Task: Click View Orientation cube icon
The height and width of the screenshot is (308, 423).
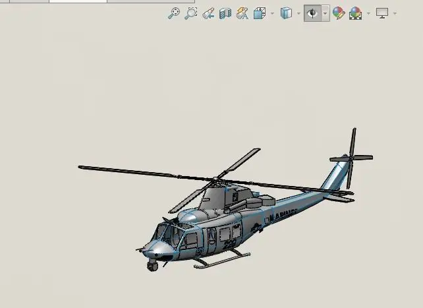Action: 260,13
